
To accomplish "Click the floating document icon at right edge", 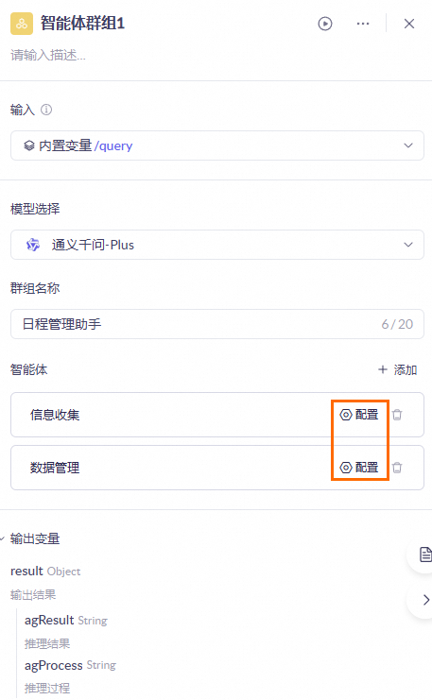I will (424, 555).
